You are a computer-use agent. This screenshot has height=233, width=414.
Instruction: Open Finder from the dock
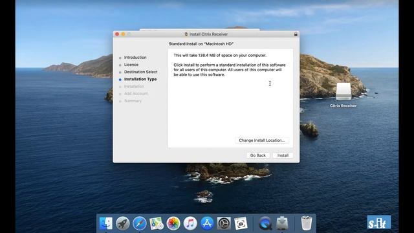pos(106,223)
